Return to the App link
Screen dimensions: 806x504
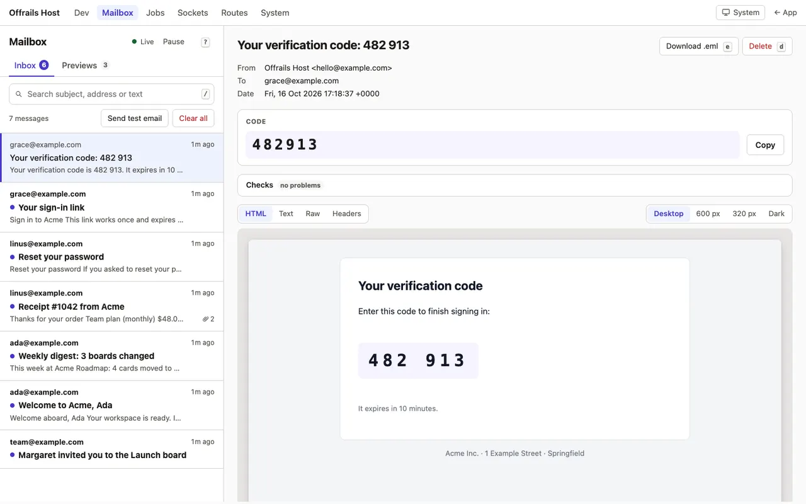point(785,13)
